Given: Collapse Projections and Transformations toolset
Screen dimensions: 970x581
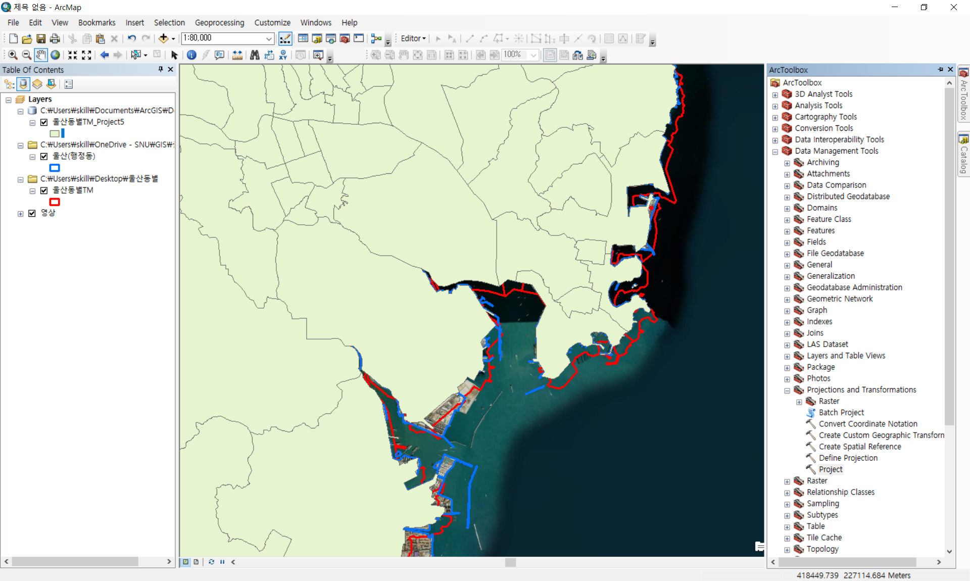Looking at the screenshot, I should [787, 391].
